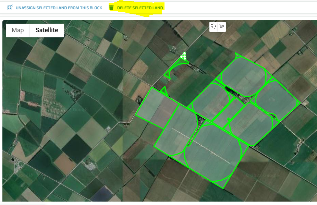Activate the draw polygon shape tool
Screen dimensions: 317x205
(x=222, y=27)
